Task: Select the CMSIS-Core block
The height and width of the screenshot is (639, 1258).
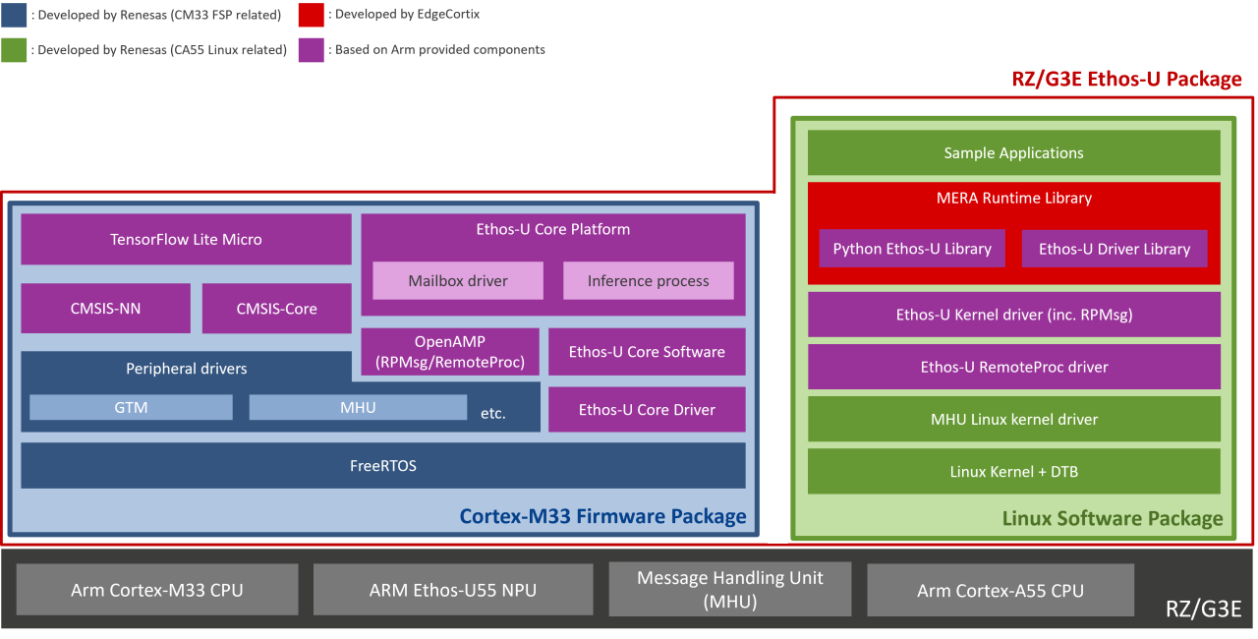Action: pos(277,309)
